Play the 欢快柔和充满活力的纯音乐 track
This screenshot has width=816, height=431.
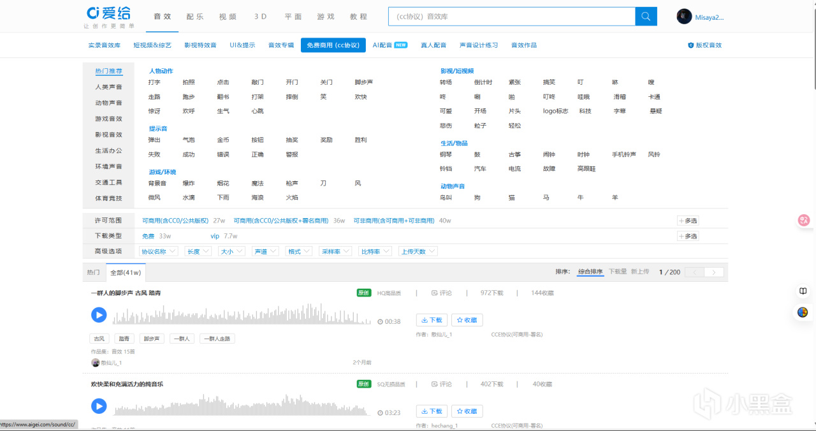click(99, 405)
